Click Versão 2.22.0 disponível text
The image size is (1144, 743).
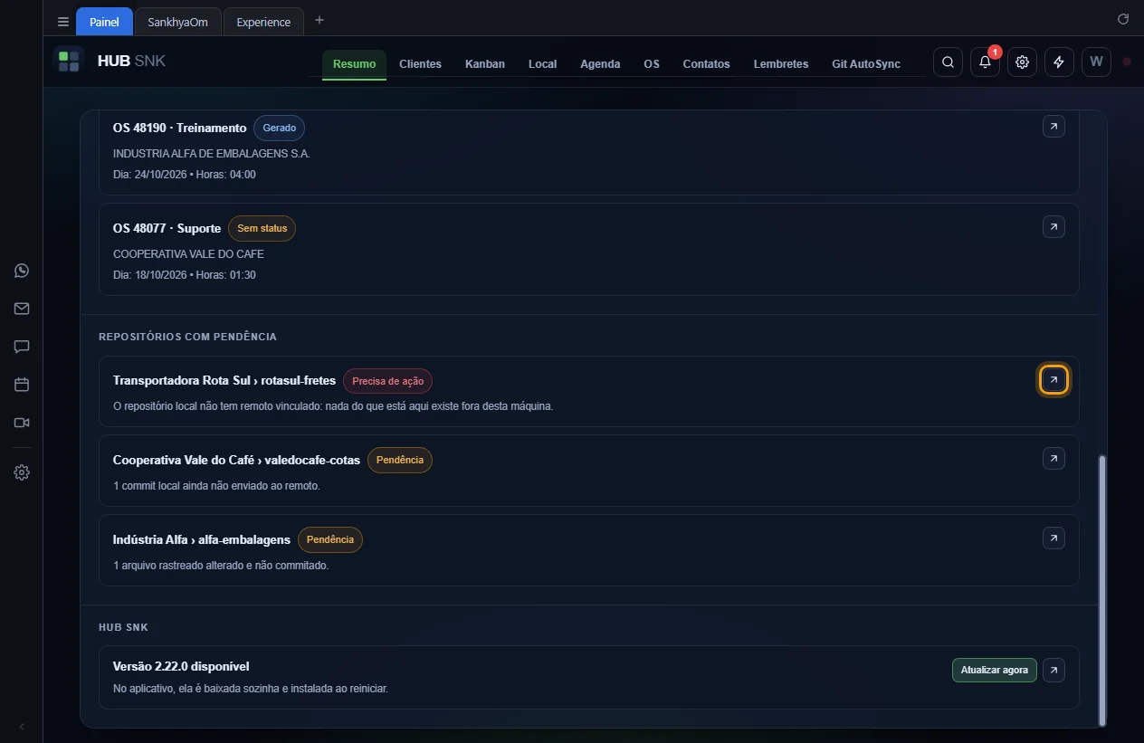pyautogui.click(x=181, y=666)
